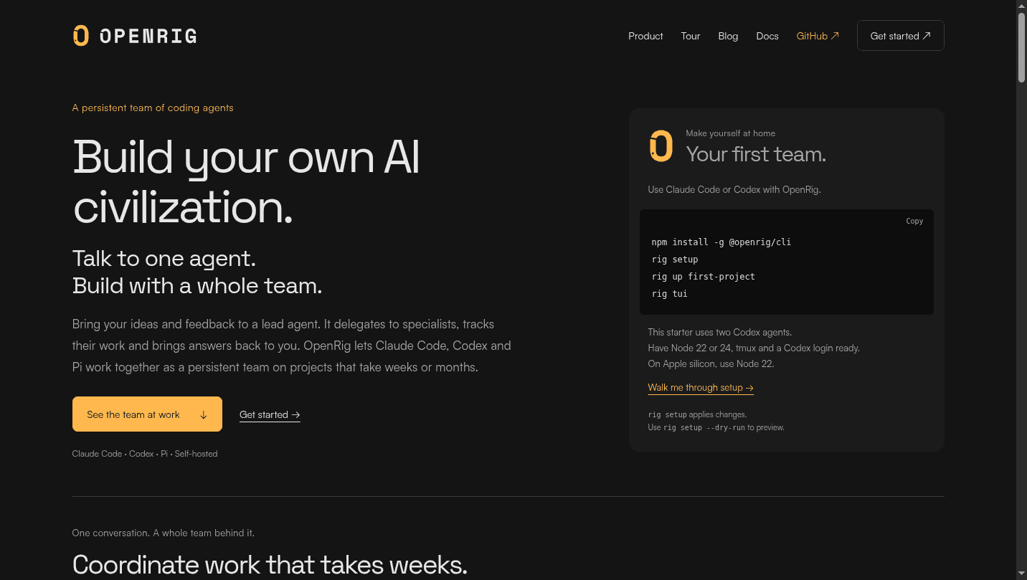Viewport: 1027px width, 580px height.
Task: Click the OPENRIG wordmark in the header
Action: pyautogui.click(x=148, y=36)
